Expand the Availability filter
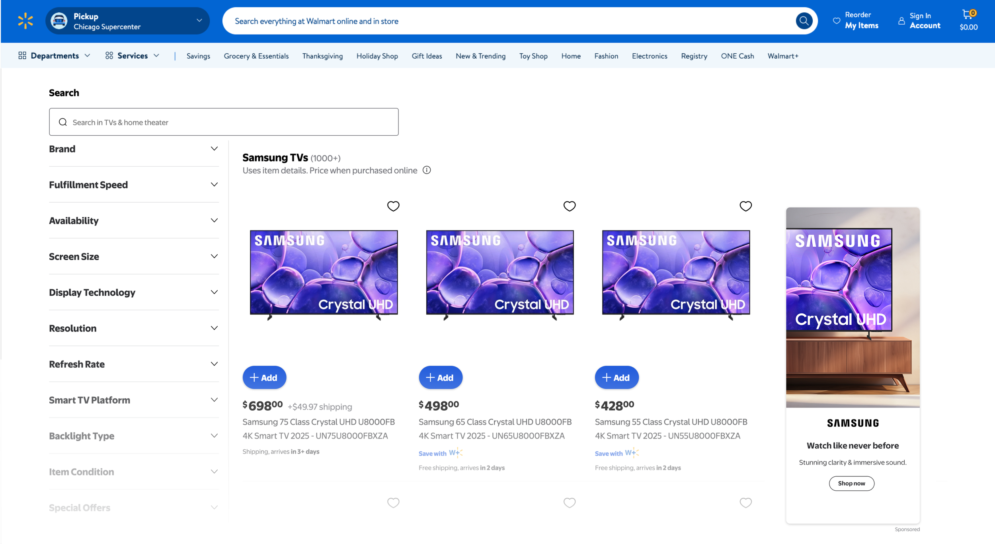The width and height of the screenshot is (995, 544). (134, 220)
